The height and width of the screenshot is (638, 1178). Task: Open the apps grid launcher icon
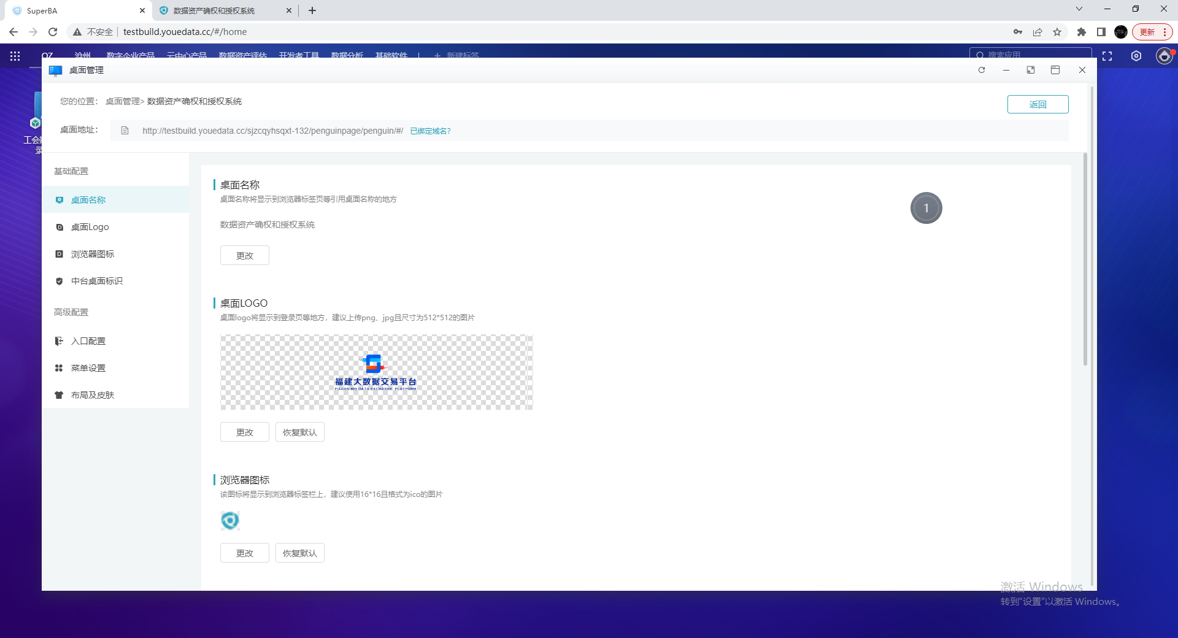pyautogui.click(x=15, y=56)
